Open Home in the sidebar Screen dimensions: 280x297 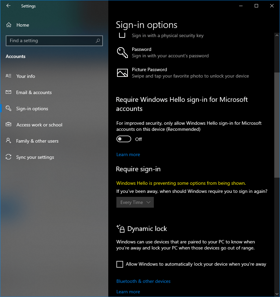pos(54,25)
